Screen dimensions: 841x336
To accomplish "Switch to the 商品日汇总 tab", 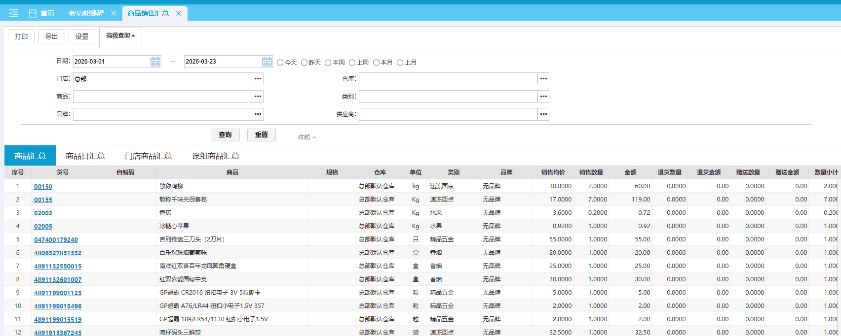I will point(85,156).
